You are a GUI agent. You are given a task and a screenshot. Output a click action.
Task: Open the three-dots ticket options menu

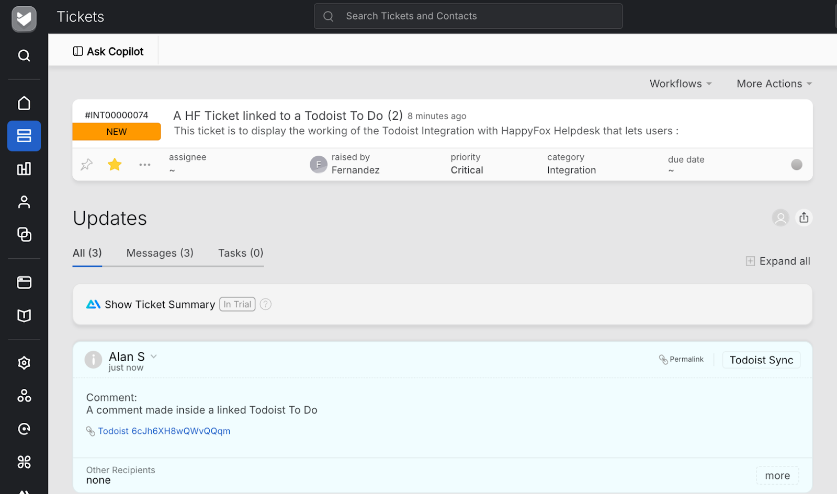145,165
